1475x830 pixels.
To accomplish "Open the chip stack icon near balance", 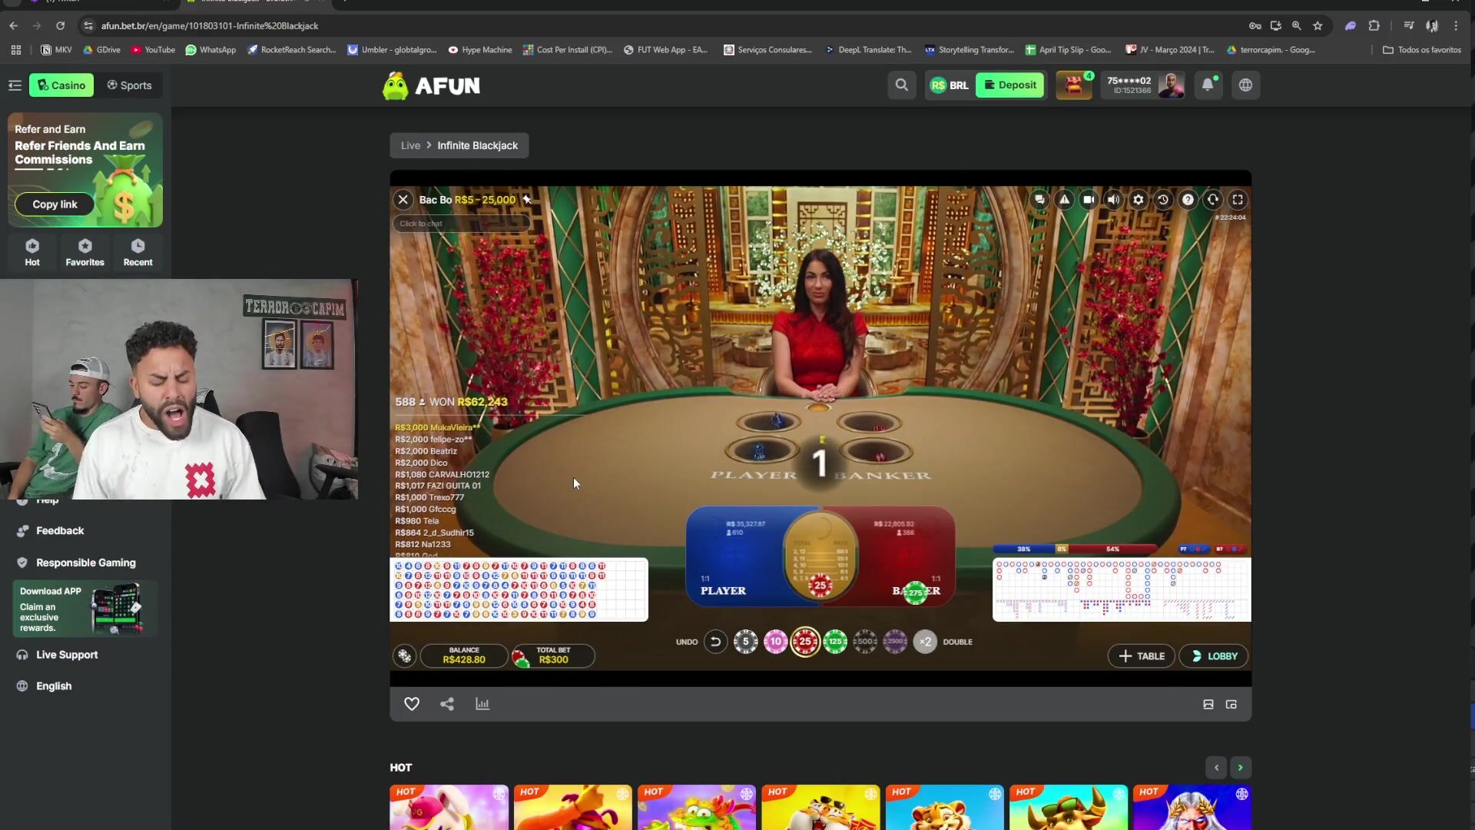I will (x=404, y=656).
